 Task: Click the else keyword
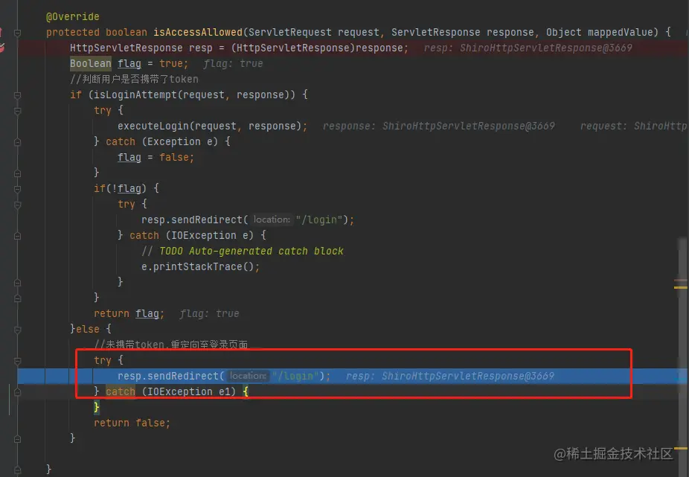tap(88, 329)
